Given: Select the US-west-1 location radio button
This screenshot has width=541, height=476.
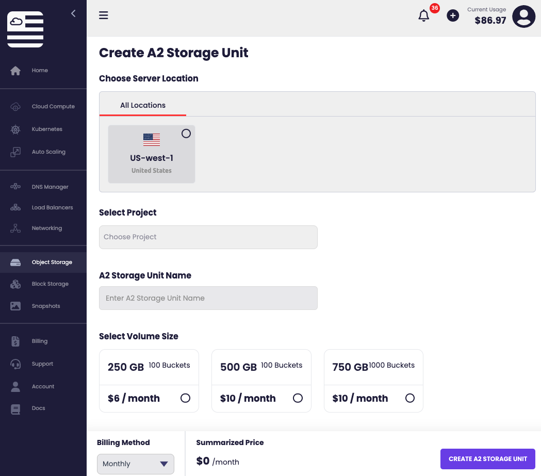Looking at the screenshot, I should (x=186, y=134).
